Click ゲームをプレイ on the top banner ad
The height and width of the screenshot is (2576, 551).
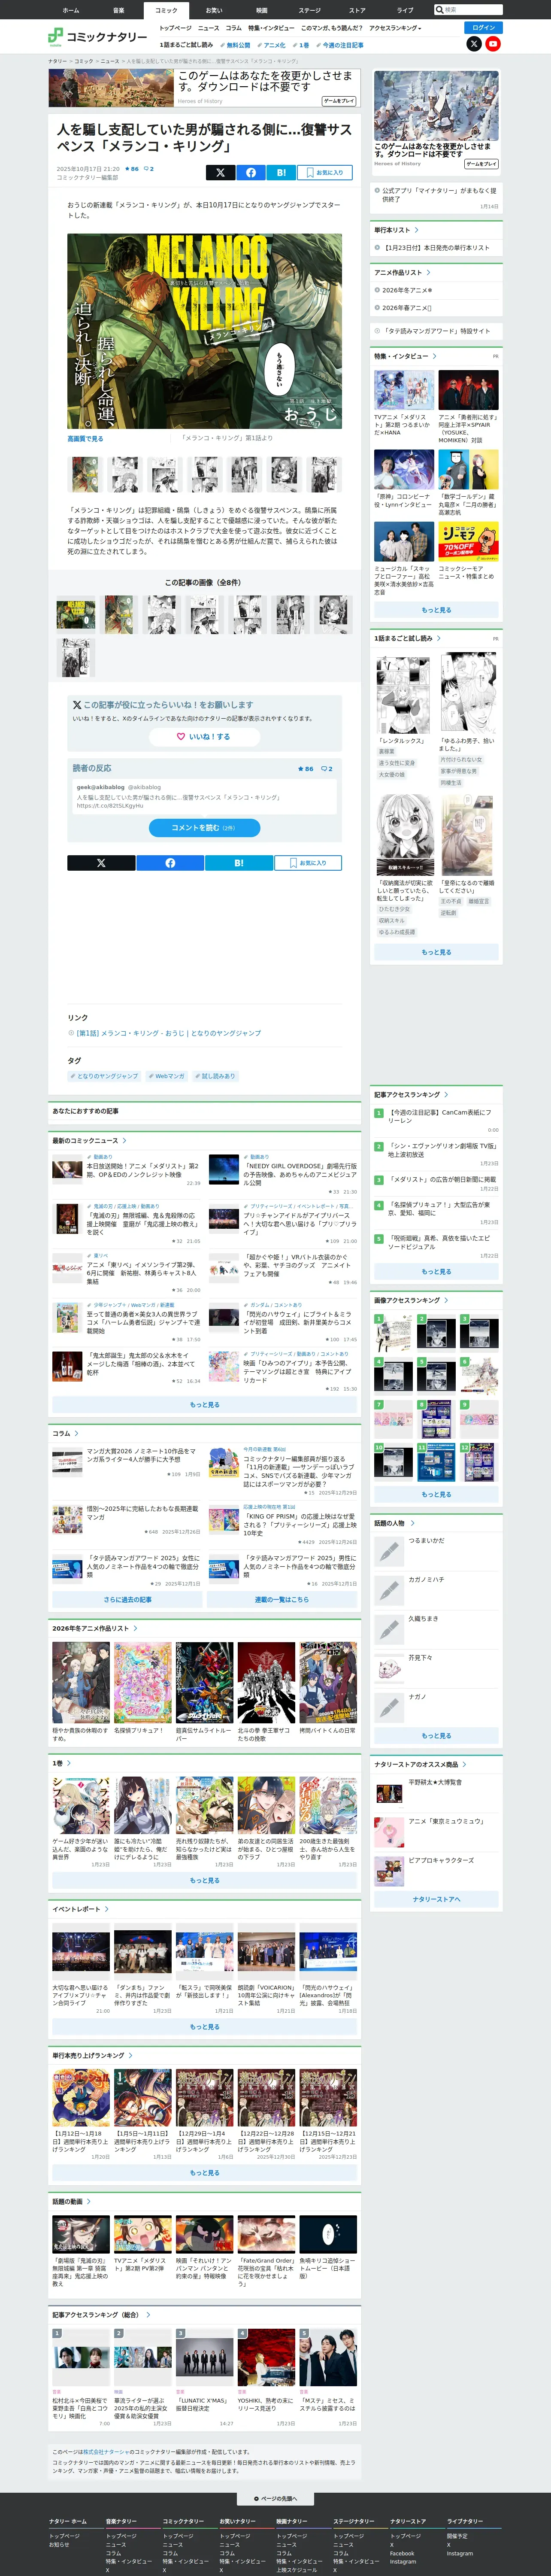coord(338,101)
